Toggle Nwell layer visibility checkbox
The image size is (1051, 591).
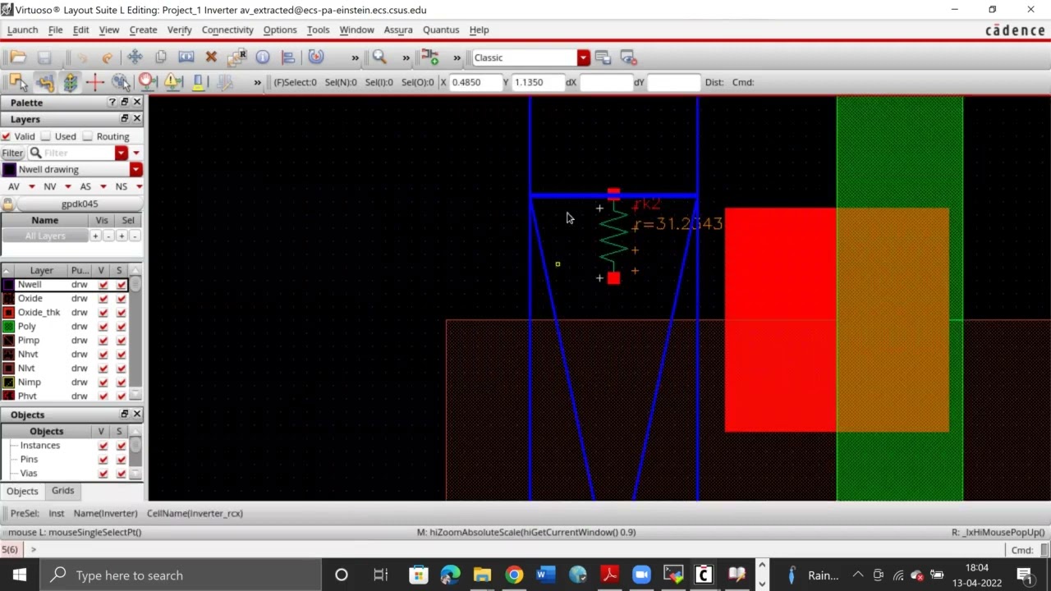(103, 285)
